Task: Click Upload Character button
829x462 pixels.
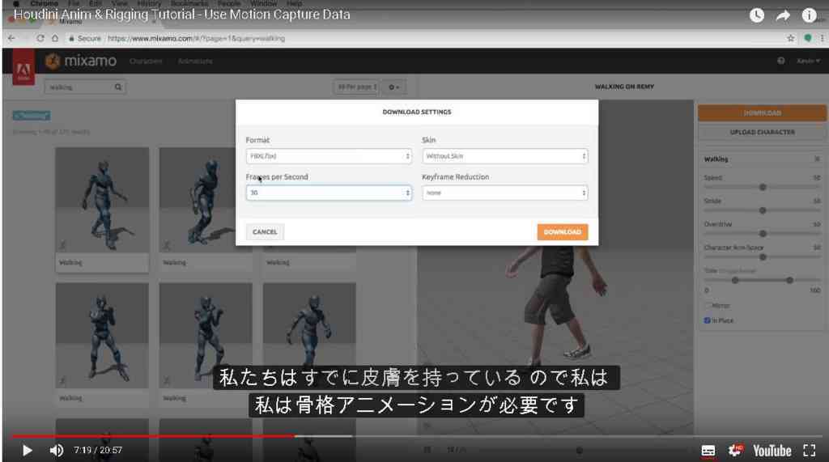Action: click(x=762, y=132)
